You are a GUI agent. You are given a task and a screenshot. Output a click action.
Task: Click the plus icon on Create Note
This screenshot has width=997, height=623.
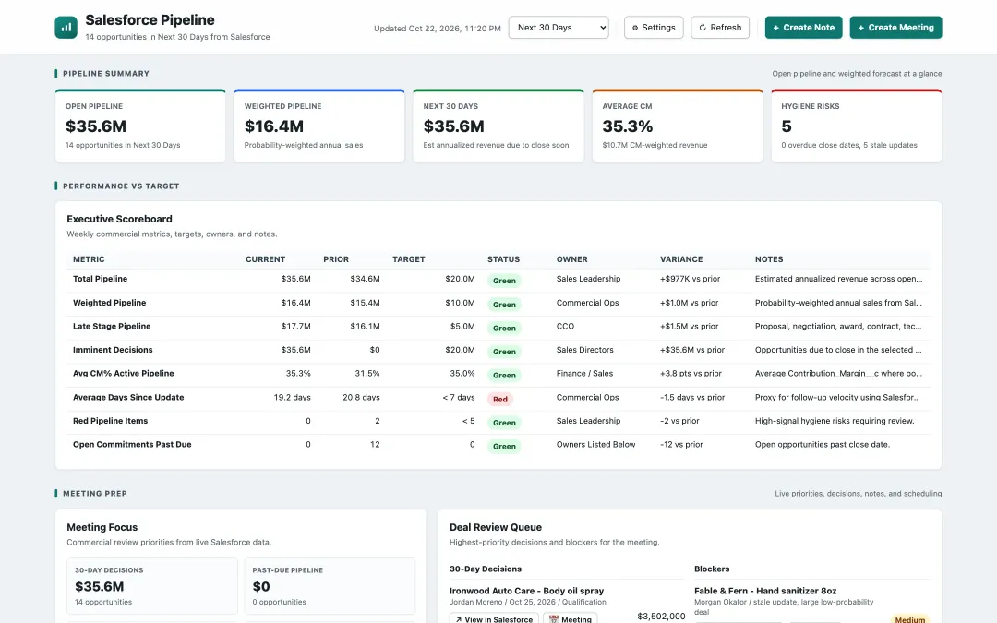776,28
